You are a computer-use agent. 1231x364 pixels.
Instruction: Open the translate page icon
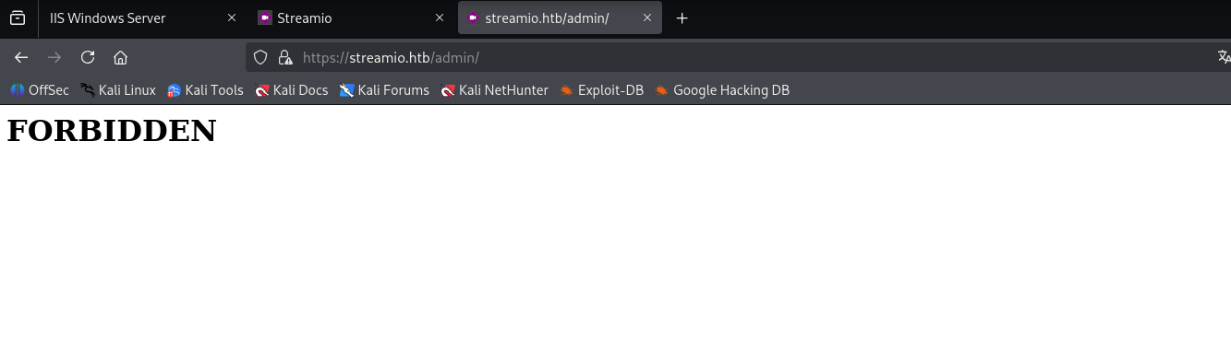pyautogui.click(x=1224, y=57)
